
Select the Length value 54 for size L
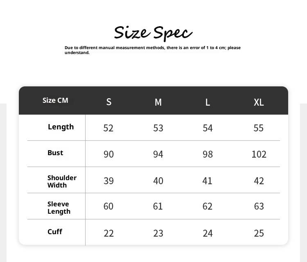pyautogui.click(x=208, y=128)
